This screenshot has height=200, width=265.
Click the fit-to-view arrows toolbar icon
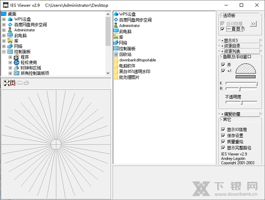pyautogui.click(x=7, y=83)
